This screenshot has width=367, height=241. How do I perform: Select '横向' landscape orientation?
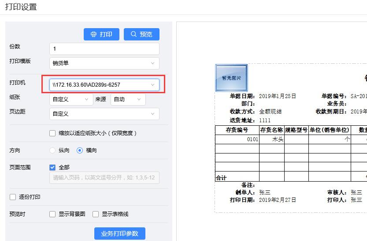coord(80,150)
